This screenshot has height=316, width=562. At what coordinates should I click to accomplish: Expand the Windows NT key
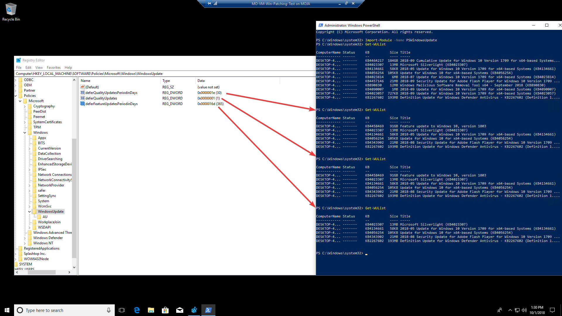point(25,243)
